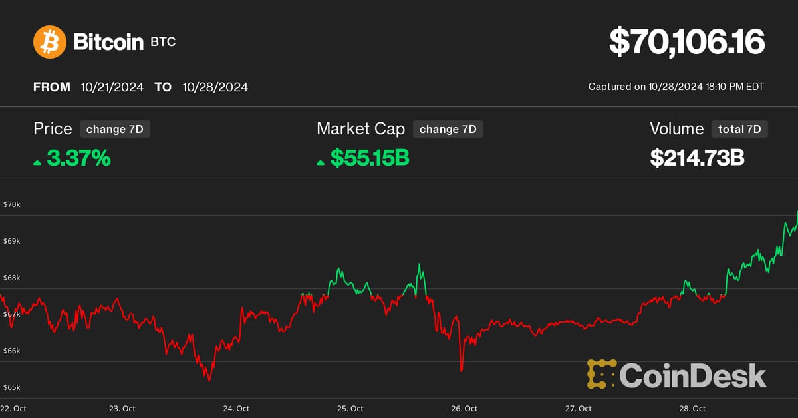Viewport: 798px width, 418px height.
Task: Click green up arrow beside $55.15B
Action: (321, 162)
